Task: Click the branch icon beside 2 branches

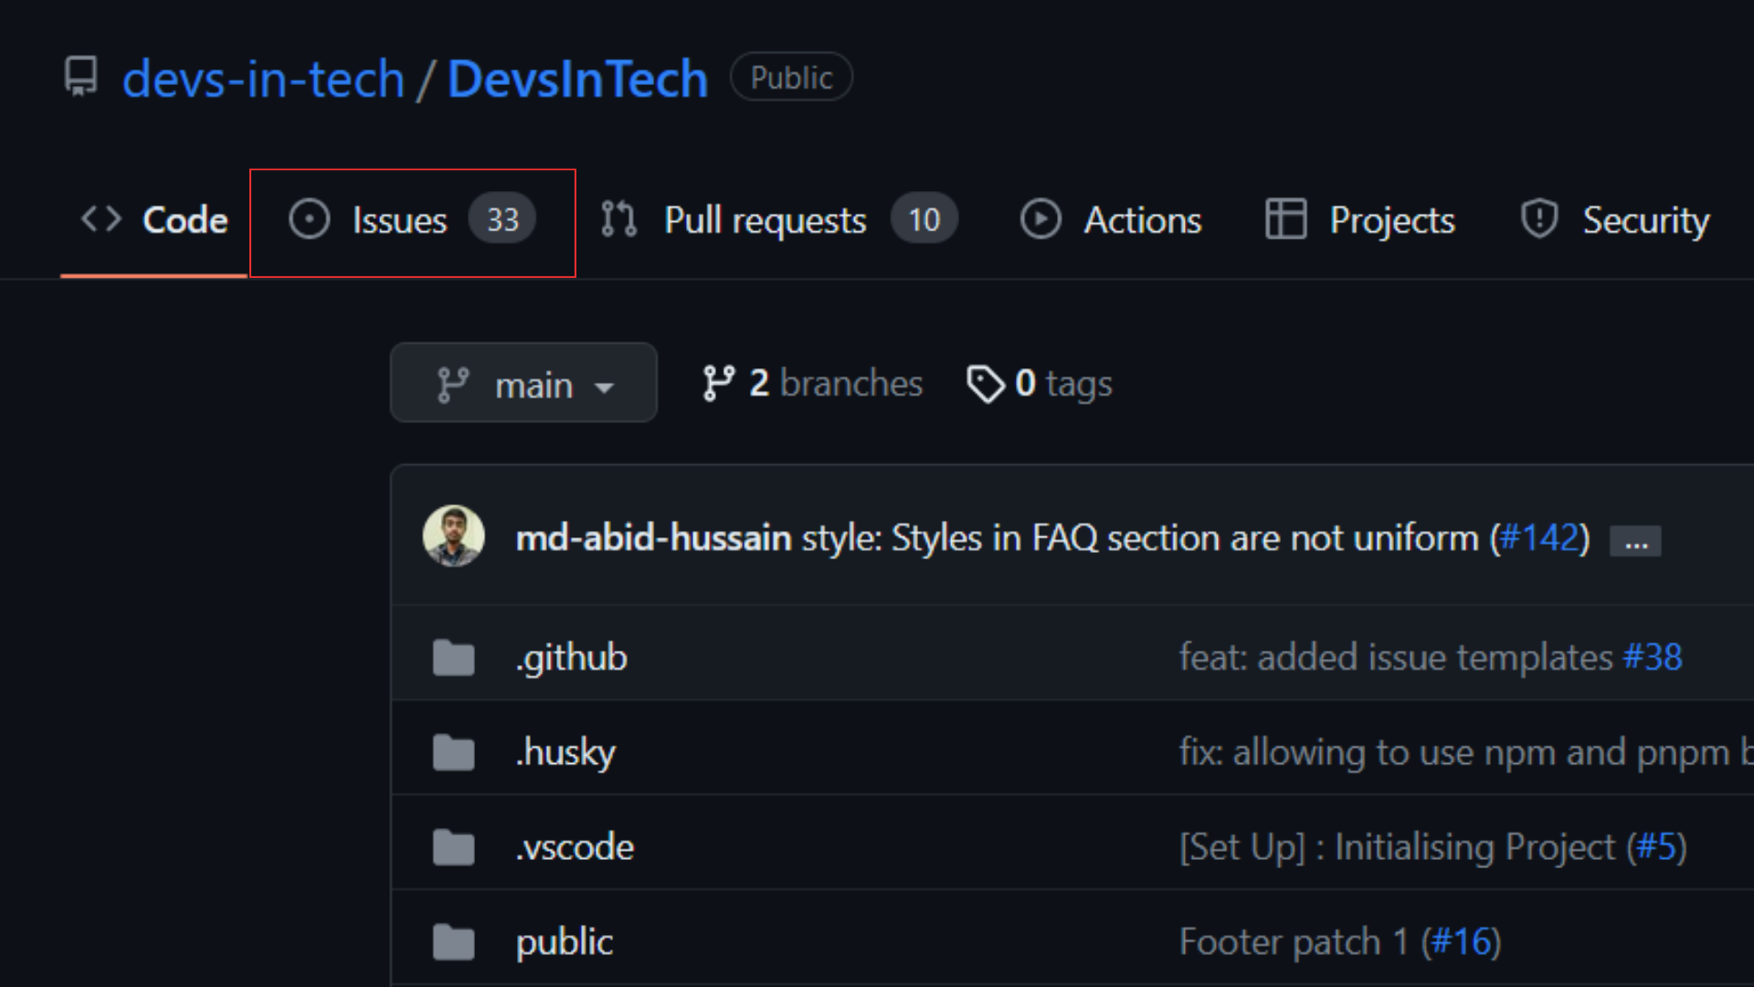Action: [718, 384]
